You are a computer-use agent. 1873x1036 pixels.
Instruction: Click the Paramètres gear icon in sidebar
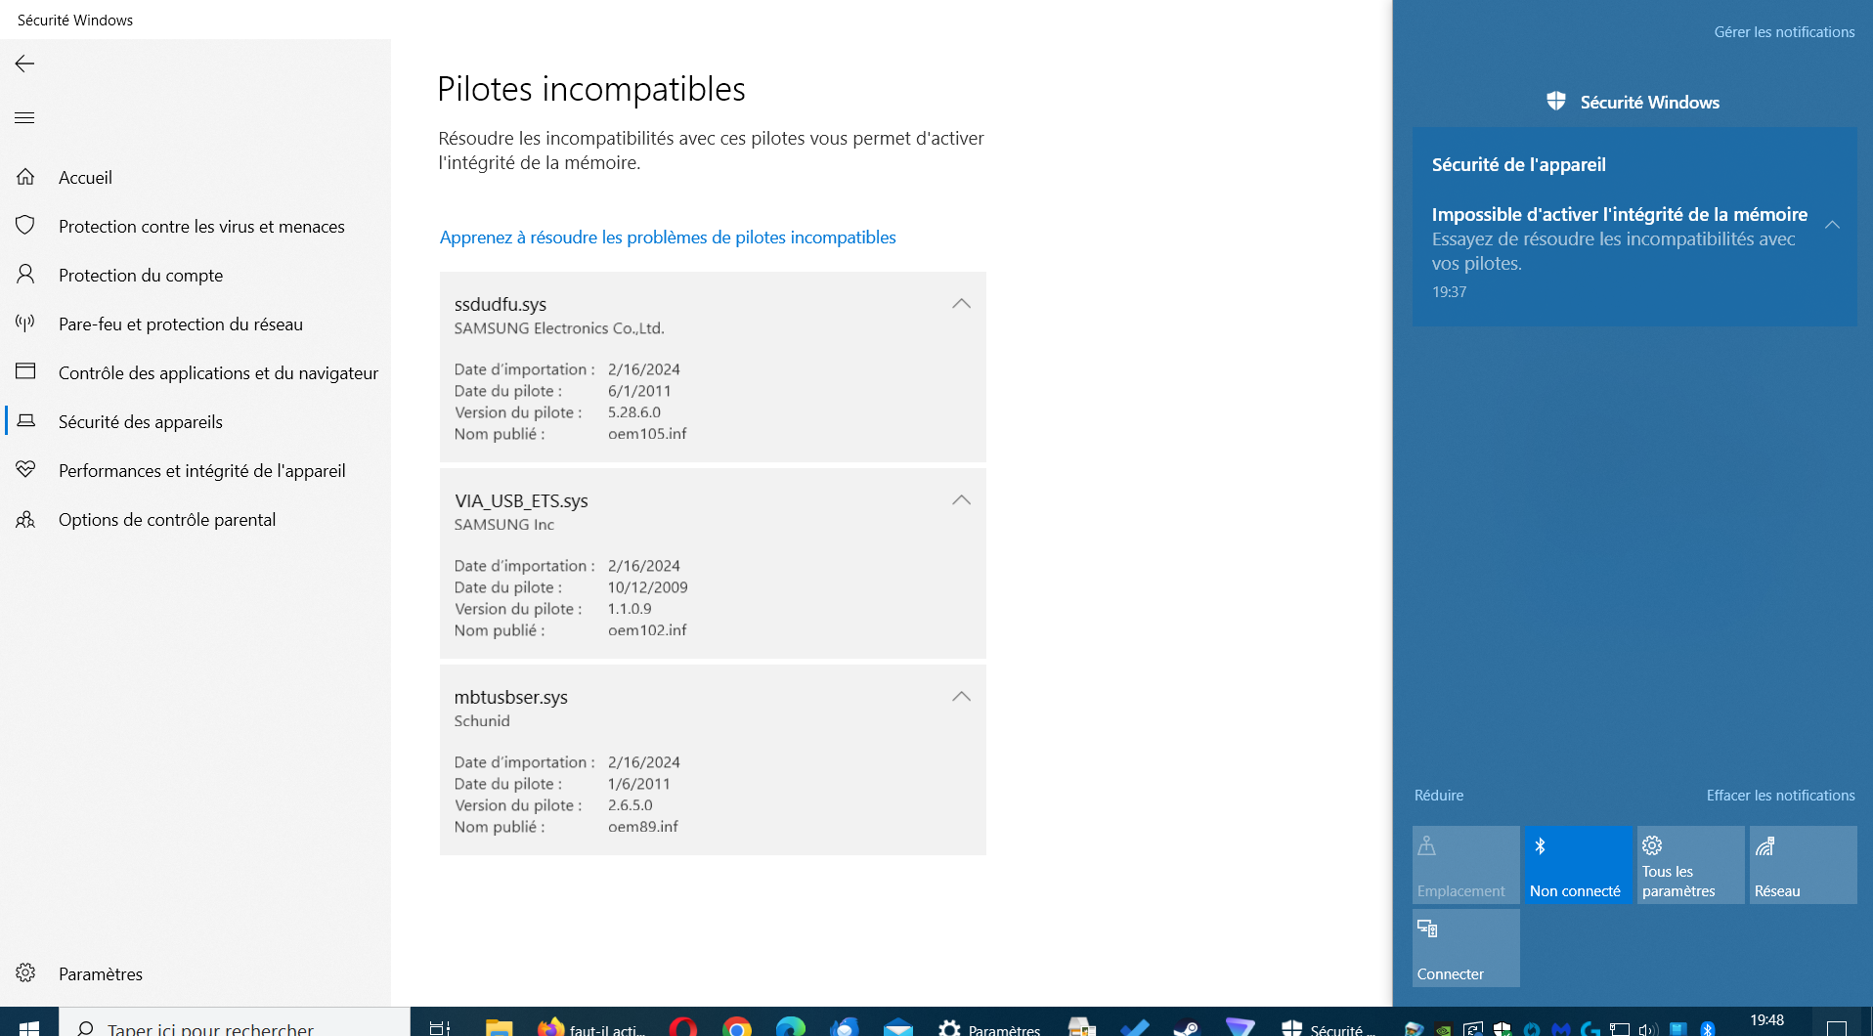[25, 973]
